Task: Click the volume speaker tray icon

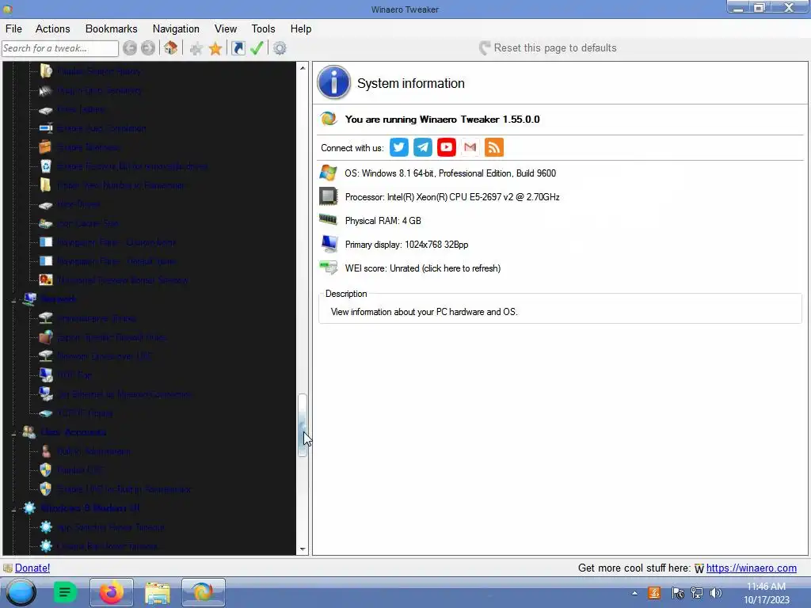Action: [x=716, y=593]
